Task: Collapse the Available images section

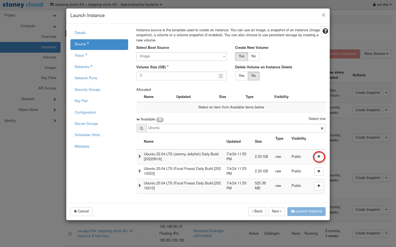Action: pos(138,119)
